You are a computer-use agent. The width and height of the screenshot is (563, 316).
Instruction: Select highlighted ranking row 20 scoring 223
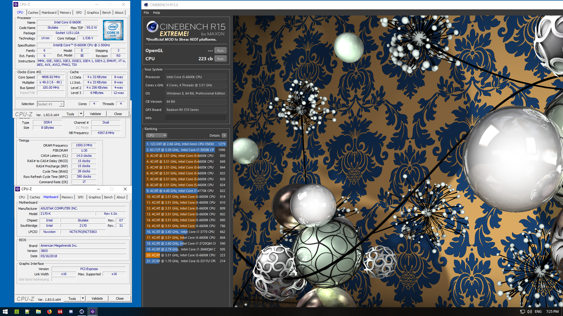click(186, 255)
